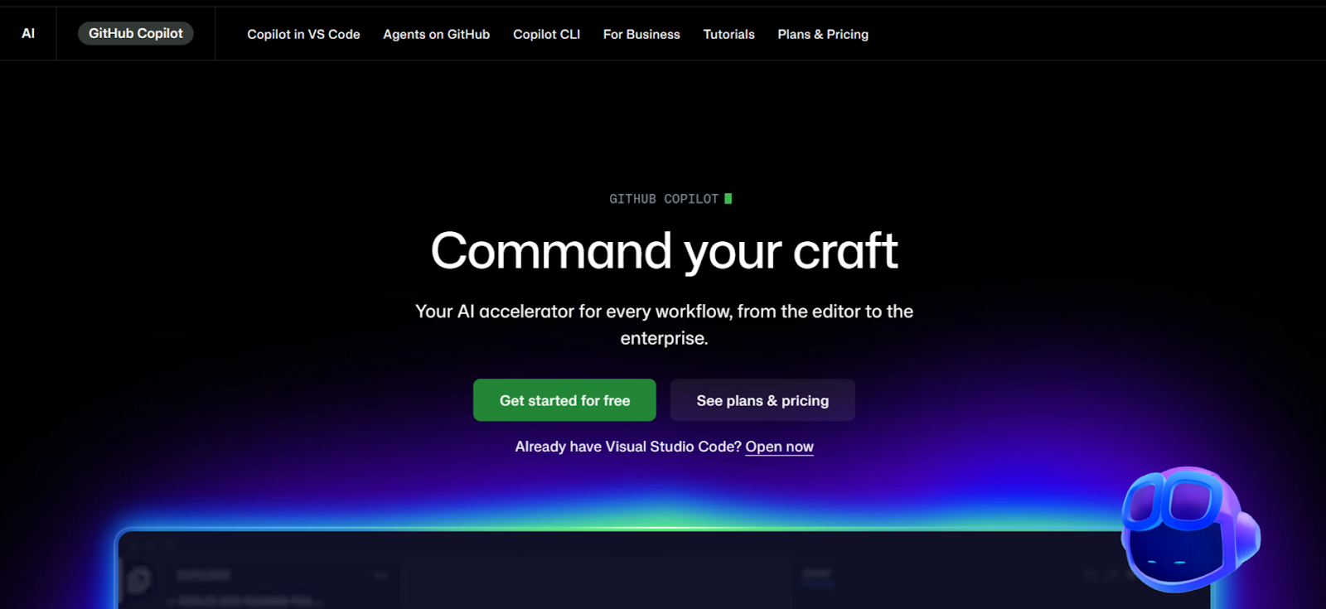Follow the Open now link
Viewport: 1326px width, 609px height.
pyautogui.click(x=779, y=447)
